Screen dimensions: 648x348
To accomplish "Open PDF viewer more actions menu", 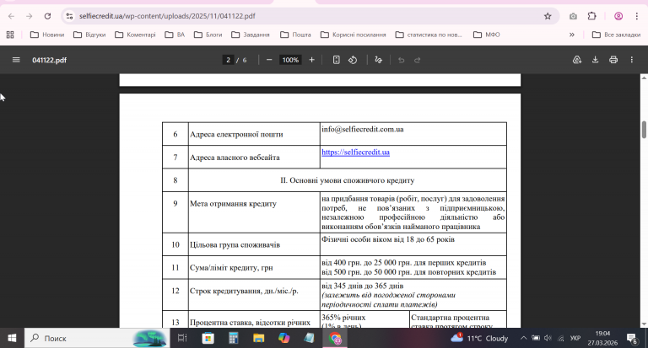I will 631,60.
